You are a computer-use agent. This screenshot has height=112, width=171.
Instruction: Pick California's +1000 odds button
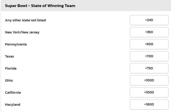(x=149, y=92)
